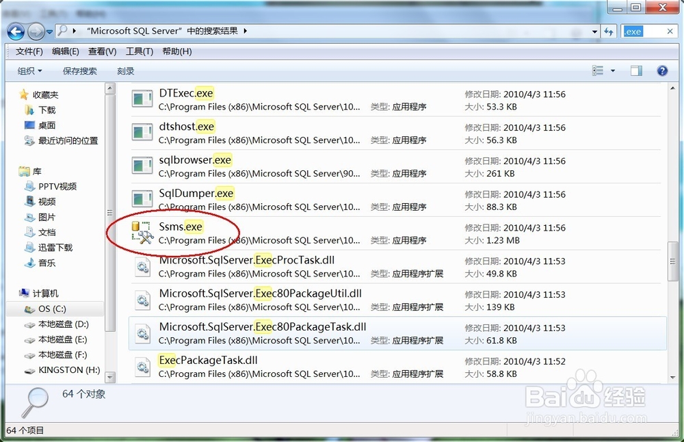
Task: Toggle the preview pane icon
Action: point(636,70)
